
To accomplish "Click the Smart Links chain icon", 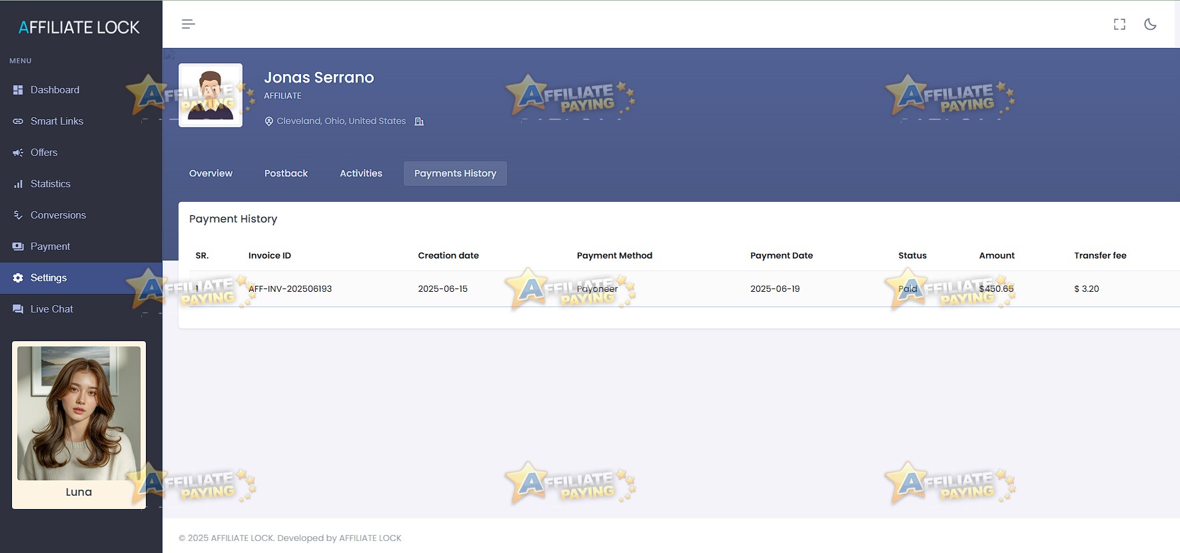I will 18,121.
